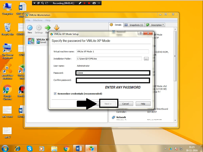
Task: Click the window-select icon in recording bar
Action: 38,3
